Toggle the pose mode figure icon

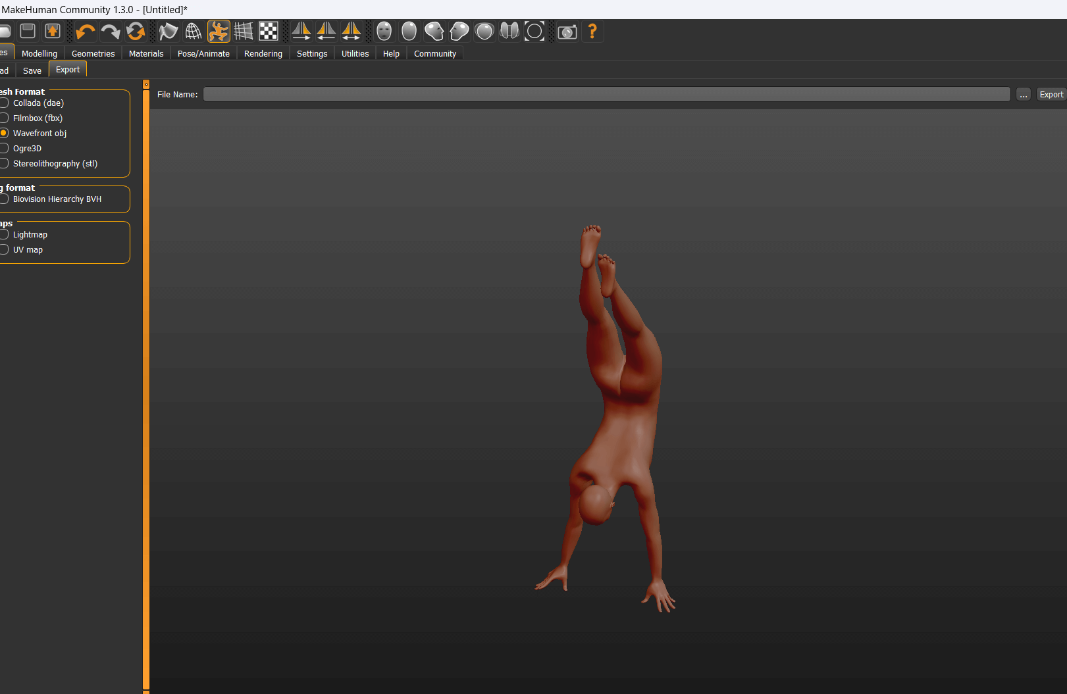219,32
